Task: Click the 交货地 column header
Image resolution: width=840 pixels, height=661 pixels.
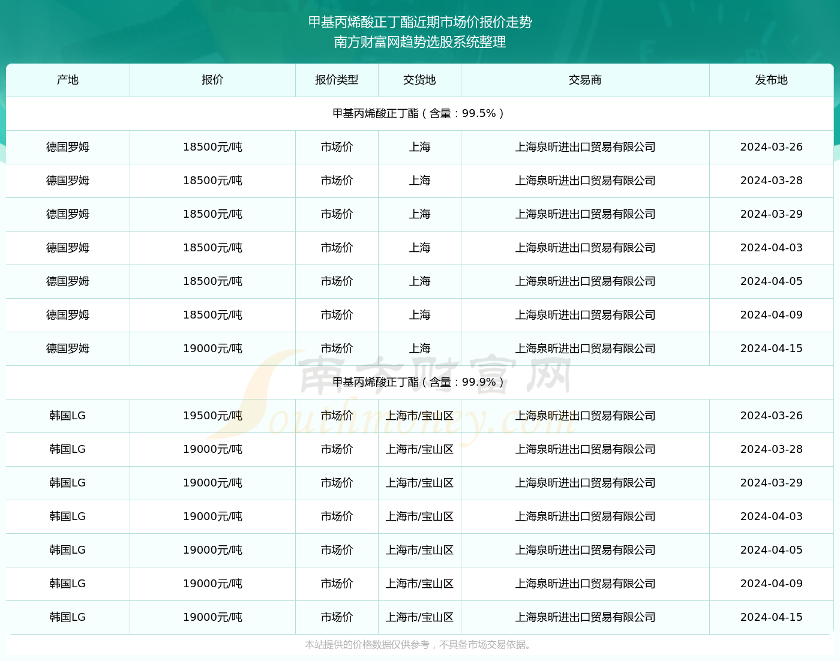Action: 419,80
